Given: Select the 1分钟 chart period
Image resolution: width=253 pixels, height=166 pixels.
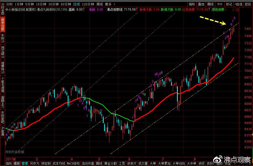Looking at the screenshot, I should tap(19, 4).
